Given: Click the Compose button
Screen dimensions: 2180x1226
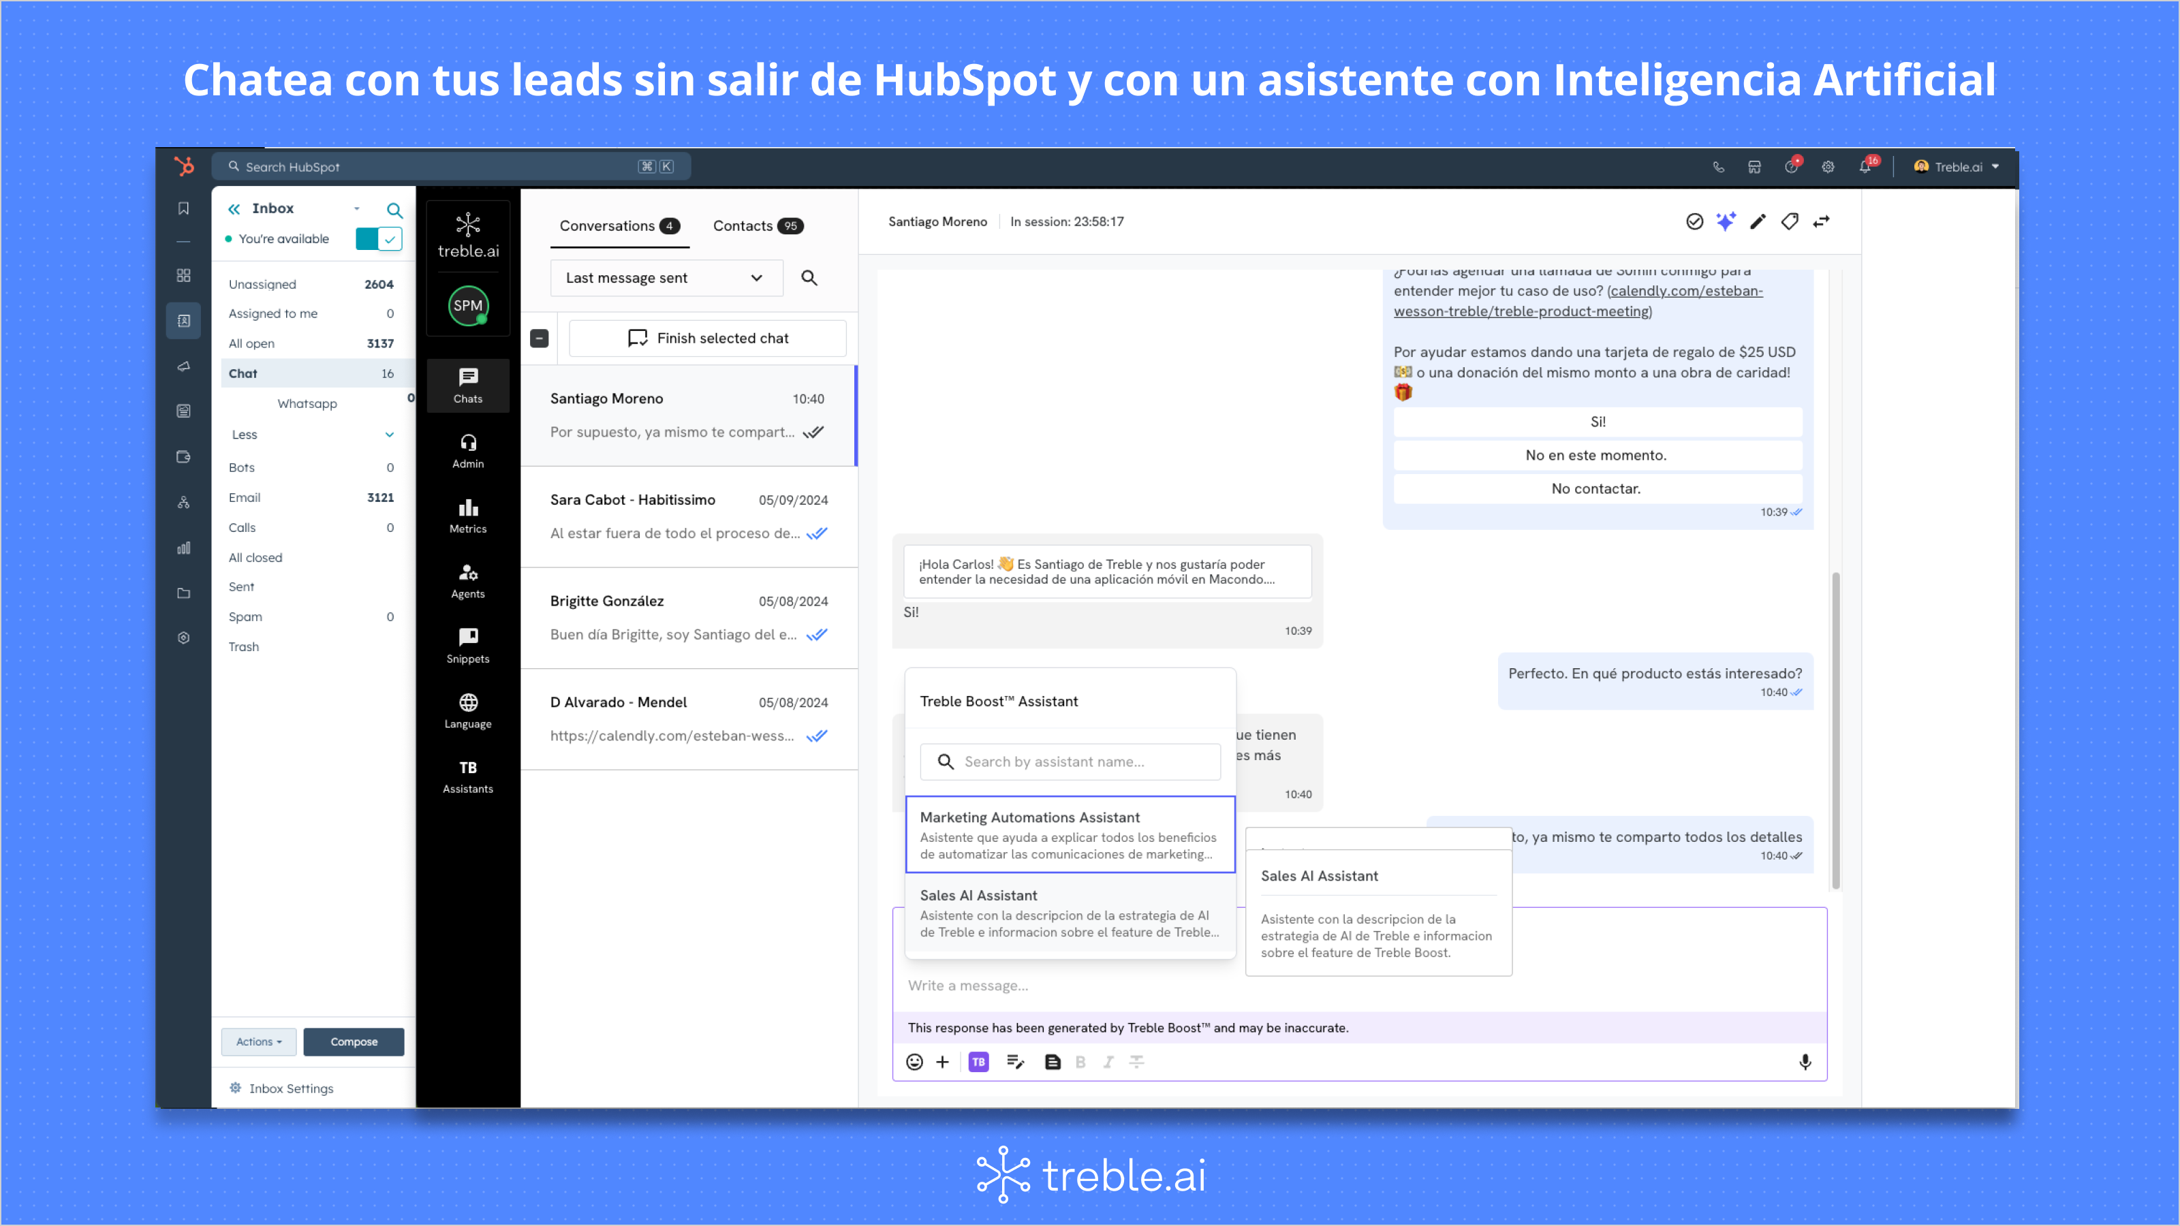Looking at the screenshot, I should coord(354,1041).
